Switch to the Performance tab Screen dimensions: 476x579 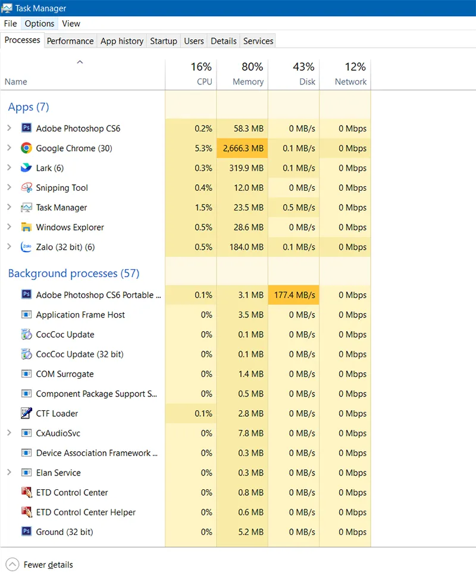click(x=70, y=41)
